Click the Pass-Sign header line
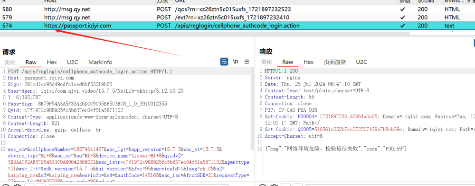Screen dimensions: 475x186 coord(87,104)
